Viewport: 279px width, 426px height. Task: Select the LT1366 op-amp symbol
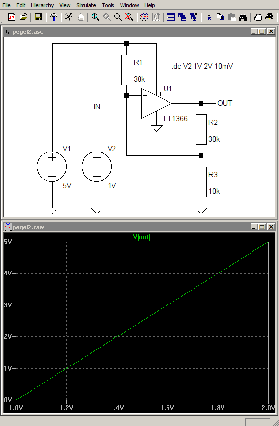(156, 103)
